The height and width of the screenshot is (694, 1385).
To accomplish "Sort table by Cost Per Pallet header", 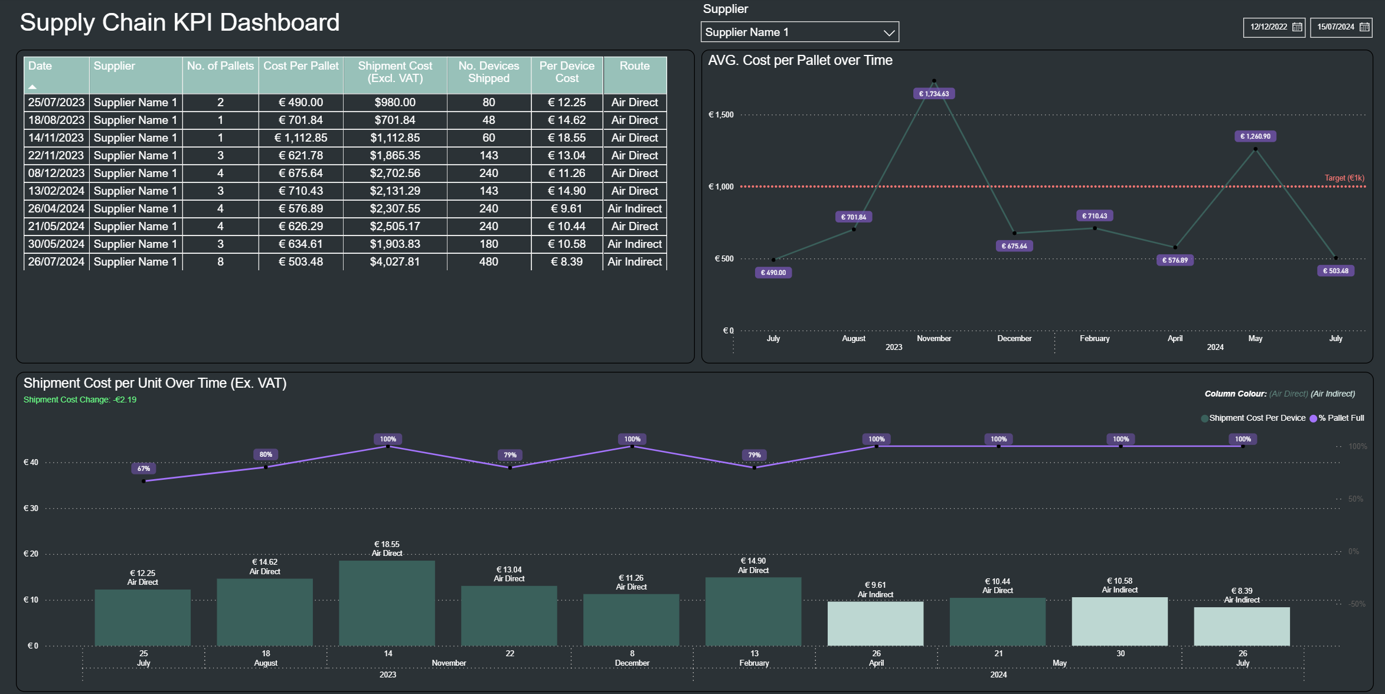I will point(300,66).
